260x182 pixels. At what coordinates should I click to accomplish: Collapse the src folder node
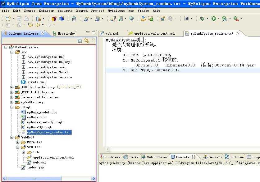[11, 52]
